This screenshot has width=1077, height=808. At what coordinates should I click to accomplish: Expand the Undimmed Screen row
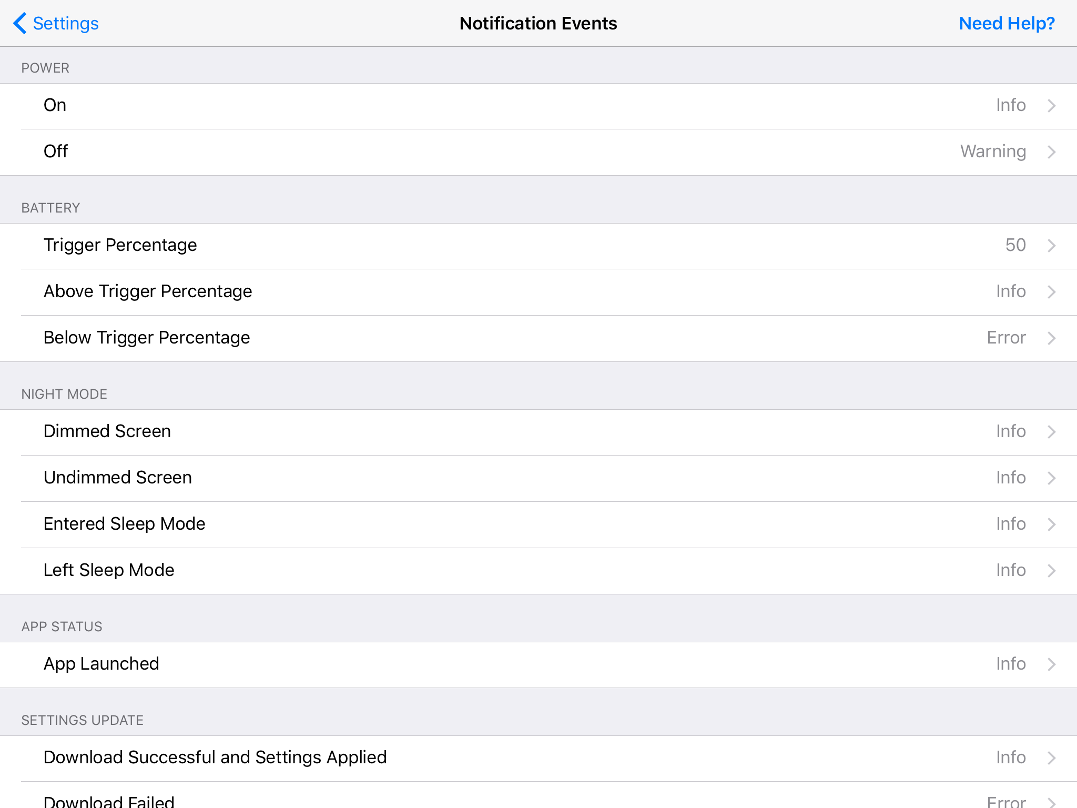pos(1051,478)
